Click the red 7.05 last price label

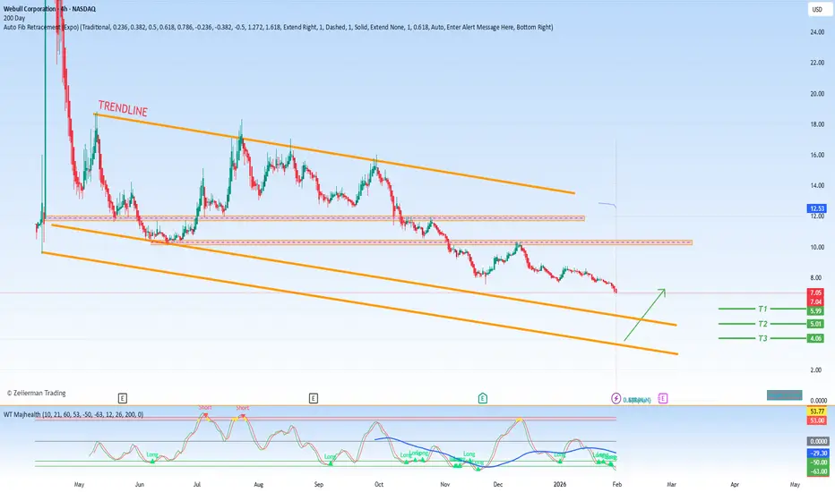[x=816, y=293]
